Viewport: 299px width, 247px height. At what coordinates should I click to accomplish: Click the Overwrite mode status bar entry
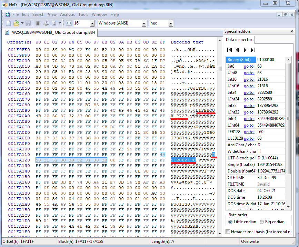coord(250,241)
